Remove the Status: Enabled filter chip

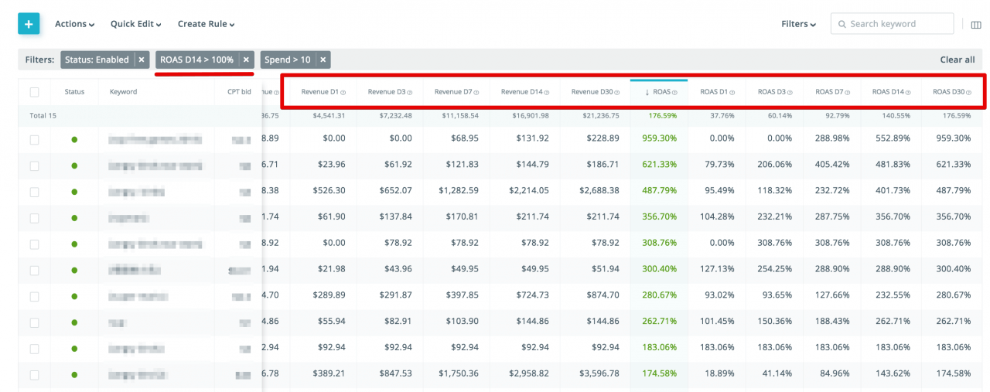[x=142, y=60]
